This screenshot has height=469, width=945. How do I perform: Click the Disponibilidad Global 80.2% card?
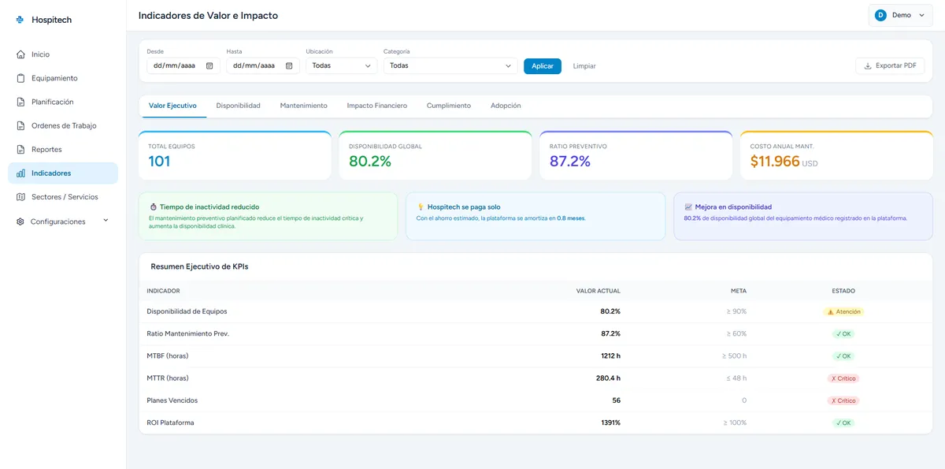click(435, 155)
